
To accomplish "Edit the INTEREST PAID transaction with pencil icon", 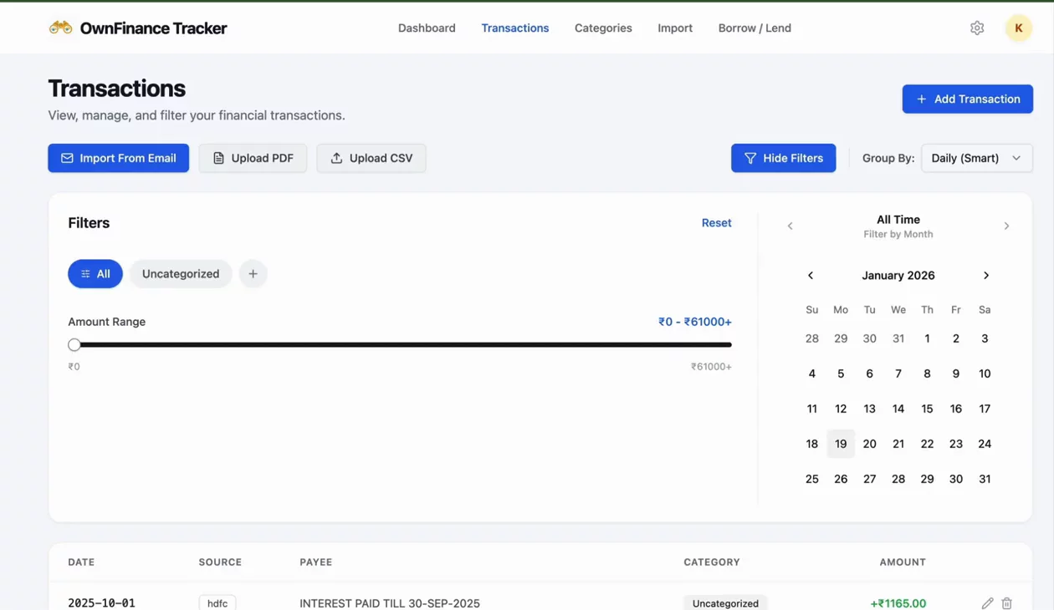I will pos(987,603).
